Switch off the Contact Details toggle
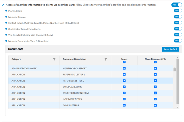Viewport: 184px width, 122px height. pos(178,22)
